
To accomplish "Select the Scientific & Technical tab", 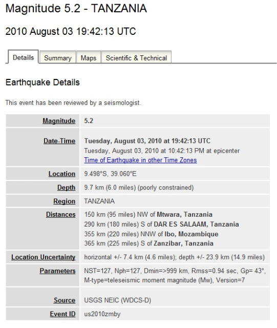I will coord(136,57).
